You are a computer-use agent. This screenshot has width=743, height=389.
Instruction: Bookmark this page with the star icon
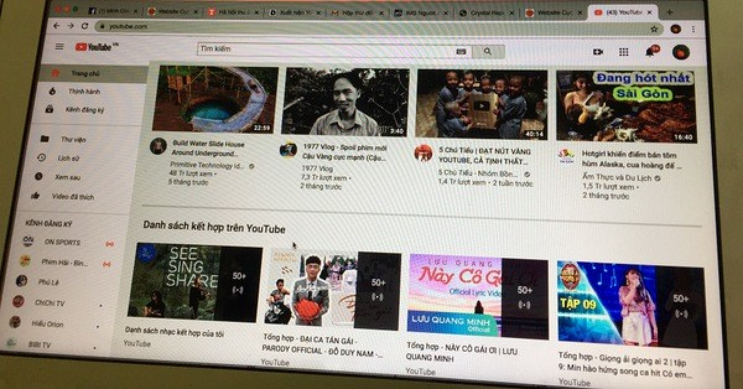click(x=654, y=28)
